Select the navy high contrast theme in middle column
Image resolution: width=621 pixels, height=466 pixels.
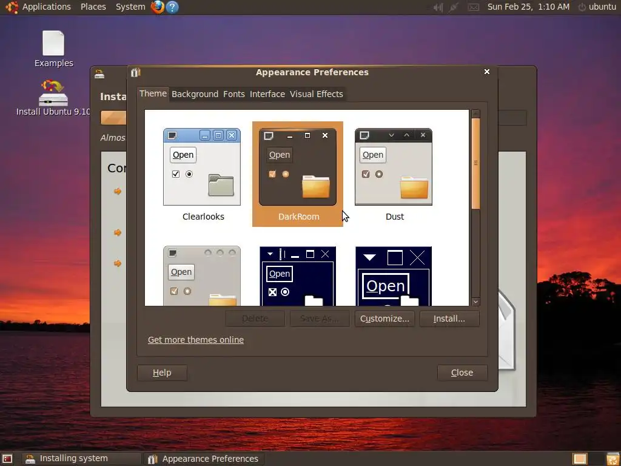click(x=298, y=276)
